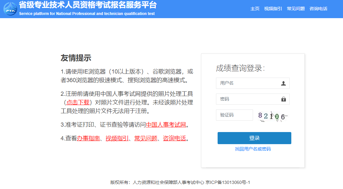343x189 pixels.
Task: Click the 登录 button to log in
Action: (254, 138)
